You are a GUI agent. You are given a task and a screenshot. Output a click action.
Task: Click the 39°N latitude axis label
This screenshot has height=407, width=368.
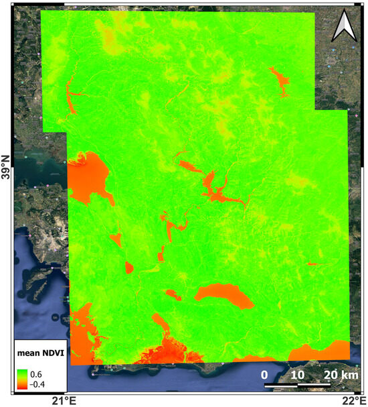[x=6, y=167]
